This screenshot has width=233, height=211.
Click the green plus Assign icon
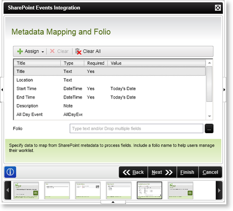coord(20,51)
